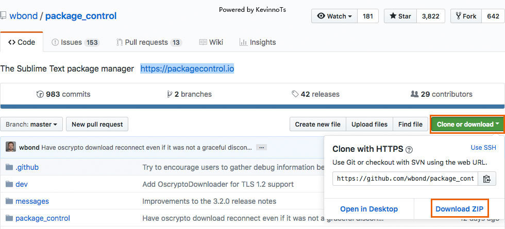Screen dimensions: 505x229
Task: Open the .github folder
Action: tap(27, 167)
